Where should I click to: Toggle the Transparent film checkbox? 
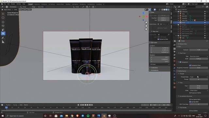click(180, 62)
